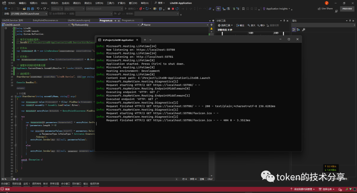Open the process dropdown showing LiteDB.Launch.exe
The width and height of the screenshot is (357, 193).
tap(29, 14)
